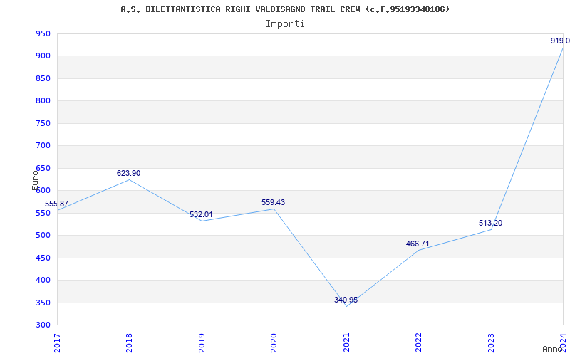Click the 2022 x-axis label
The width and height of the screenshot is (570, 356).
(x=418, y=343)
